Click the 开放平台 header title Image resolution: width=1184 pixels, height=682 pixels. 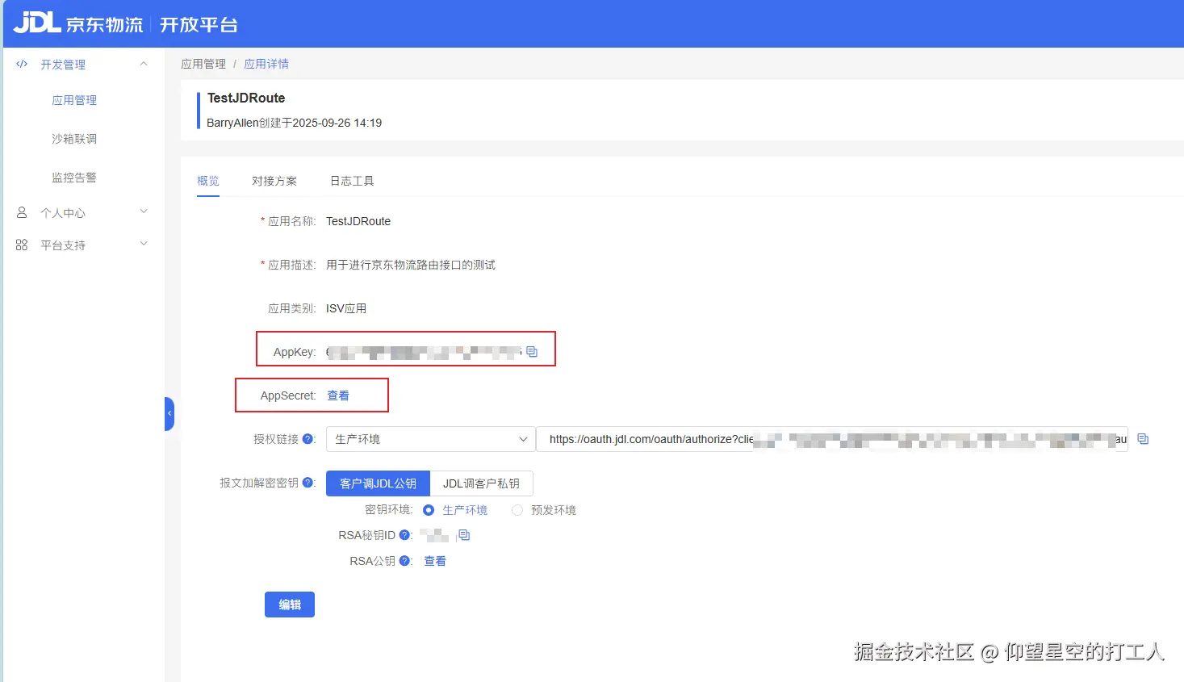tap(199, 24)
